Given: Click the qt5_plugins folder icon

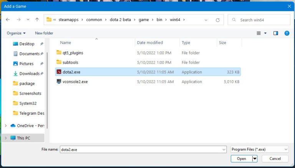Looking at the screenshot, I should (59, 52).
